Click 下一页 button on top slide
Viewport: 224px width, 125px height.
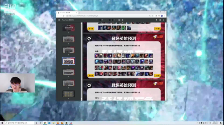point(157,29)
